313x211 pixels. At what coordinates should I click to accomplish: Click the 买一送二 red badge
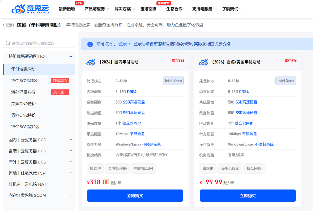[60, 92]
